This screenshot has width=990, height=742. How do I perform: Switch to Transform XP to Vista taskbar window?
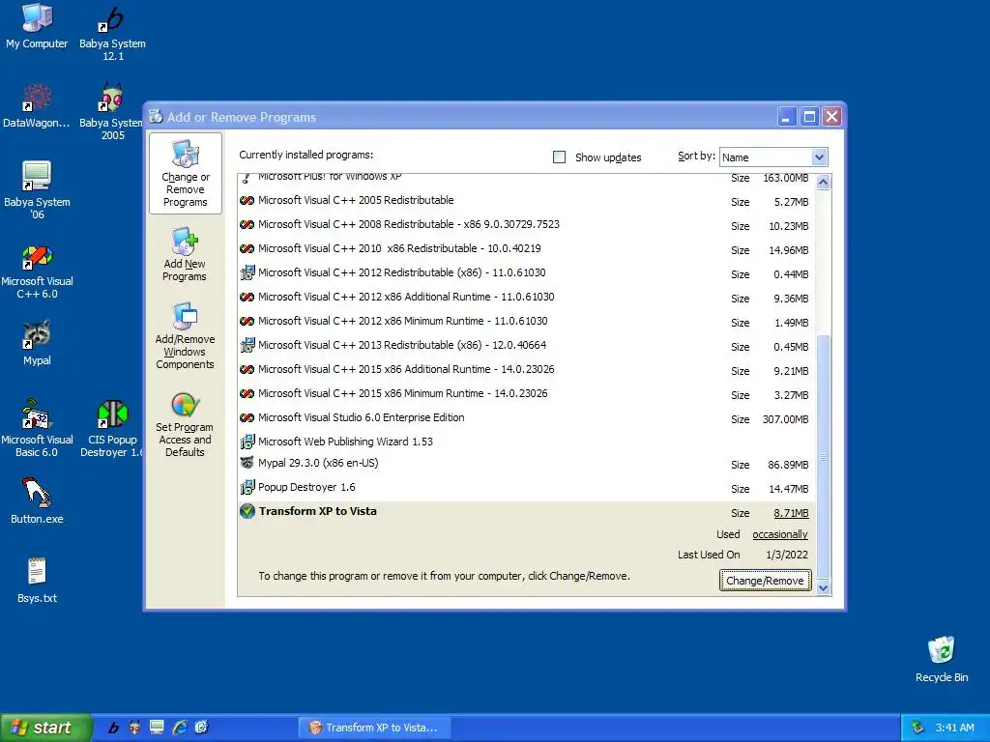tap(374, 728)
